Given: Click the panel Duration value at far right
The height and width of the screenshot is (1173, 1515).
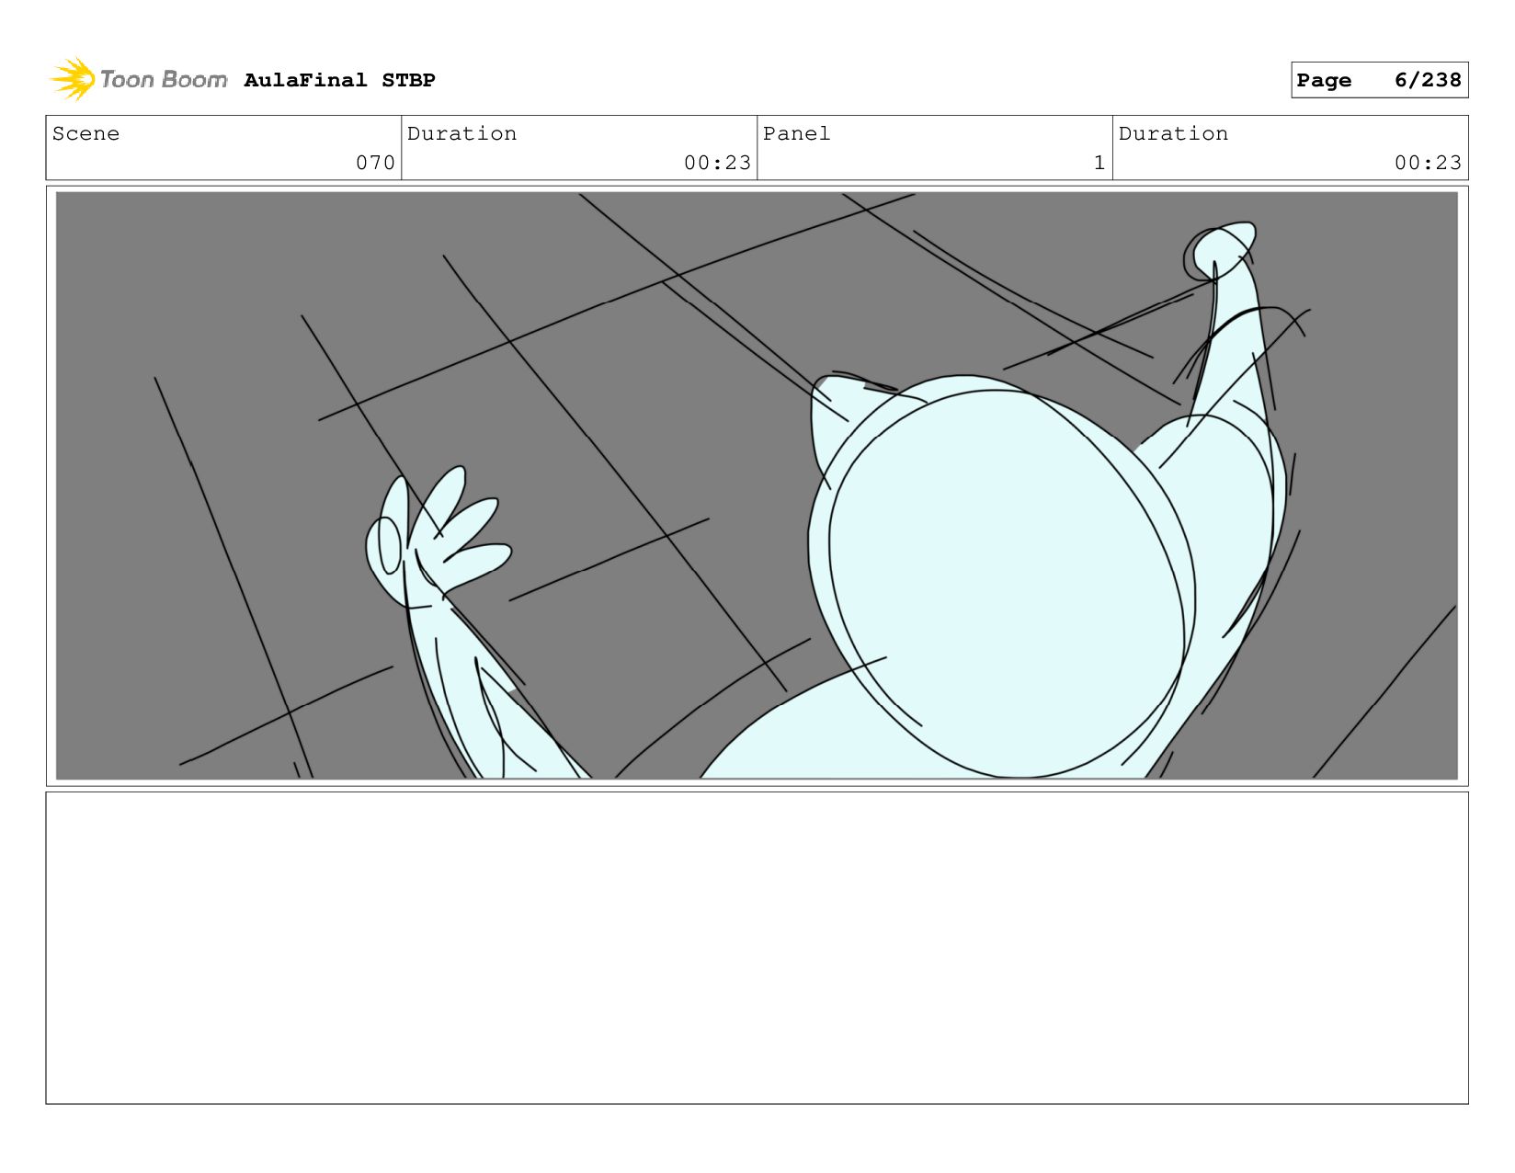Looking at the screenshot, I should click(1428, 163).
